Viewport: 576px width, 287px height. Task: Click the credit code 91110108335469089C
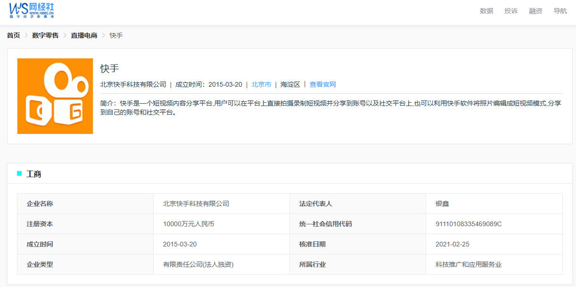click(469, 224)
